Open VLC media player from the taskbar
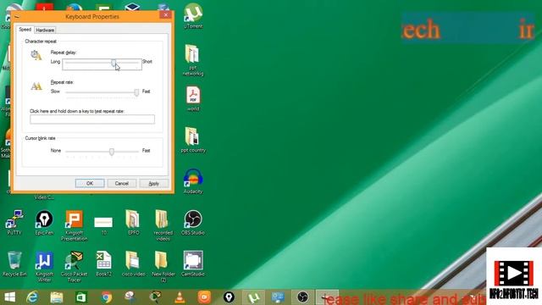 point(180,297)
